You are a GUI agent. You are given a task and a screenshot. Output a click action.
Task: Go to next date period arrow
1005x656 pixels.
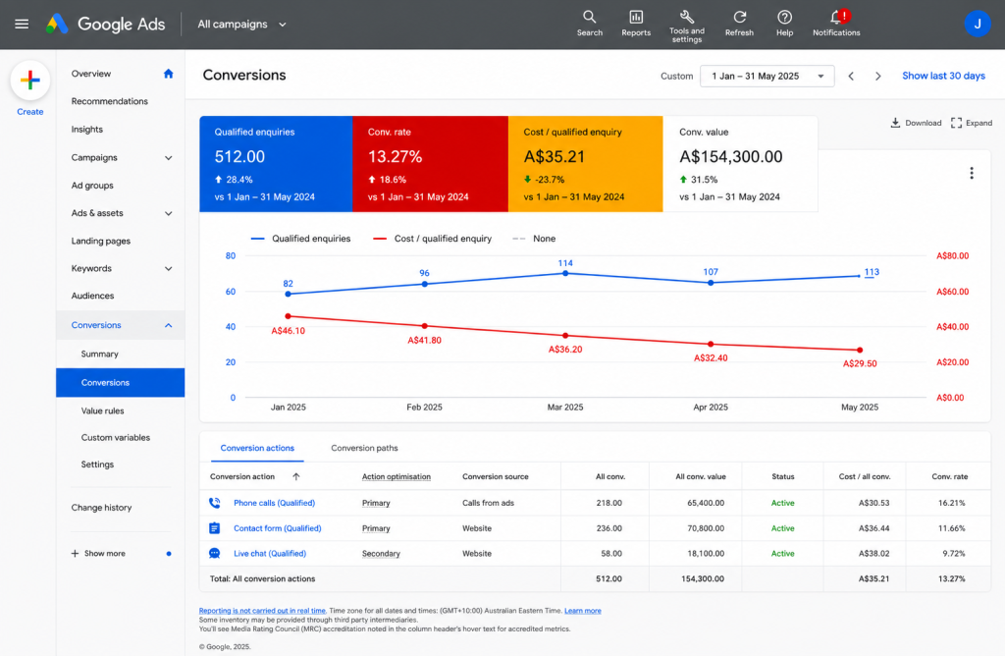tap(878, 77)
